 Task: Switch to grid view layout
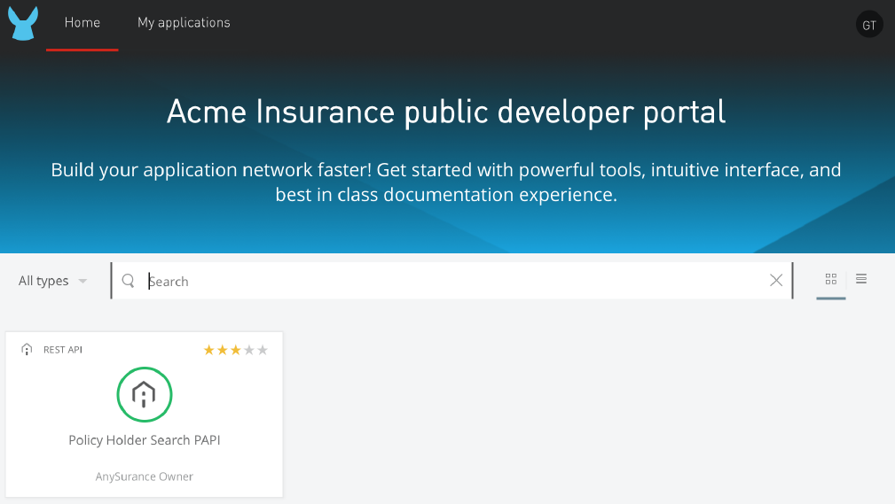coord(831,279)
